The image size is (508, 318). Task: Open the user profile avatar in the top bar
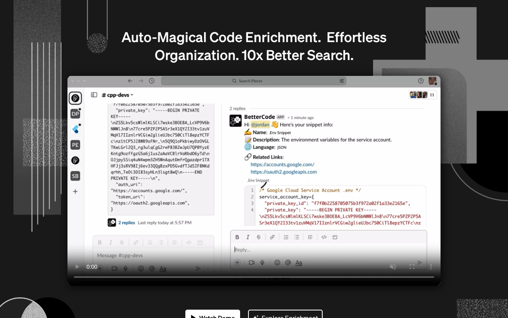[x=433, y=81]
